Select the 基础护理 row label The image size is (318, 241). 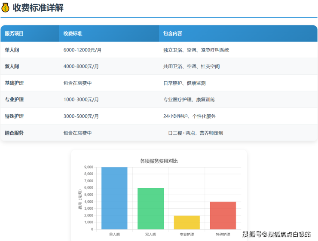pyautogui.click(x=14, y=83)
